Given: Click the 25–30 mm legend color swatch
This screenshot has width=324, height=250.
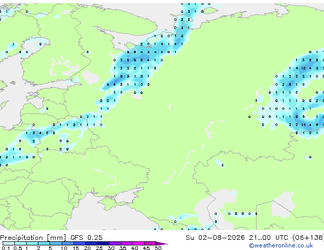Looking at the screenshot, I should (103, 243).
